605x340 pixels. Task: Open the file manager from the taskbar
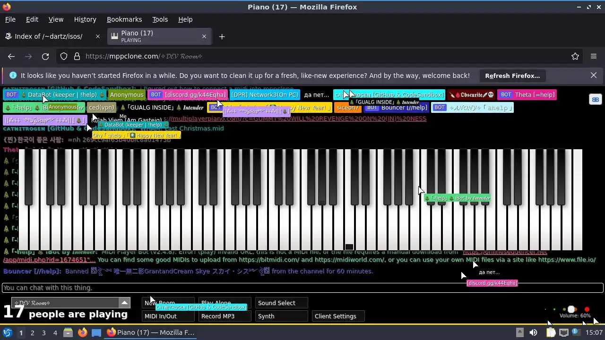[68, 332]
